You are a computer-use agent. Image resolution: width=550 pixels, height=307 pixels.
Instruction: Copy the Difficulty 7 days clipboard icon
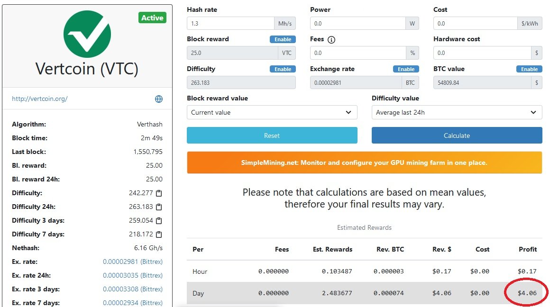coord(159,234)
